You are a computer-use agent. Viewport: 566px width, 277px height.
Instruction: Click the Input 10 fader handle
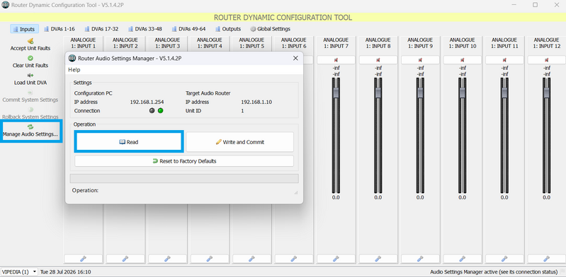463,93
